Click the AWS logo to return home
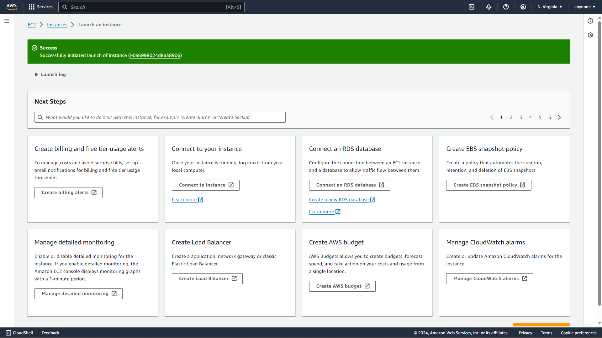Screen dimensions: 602x338 coord(11,7)
